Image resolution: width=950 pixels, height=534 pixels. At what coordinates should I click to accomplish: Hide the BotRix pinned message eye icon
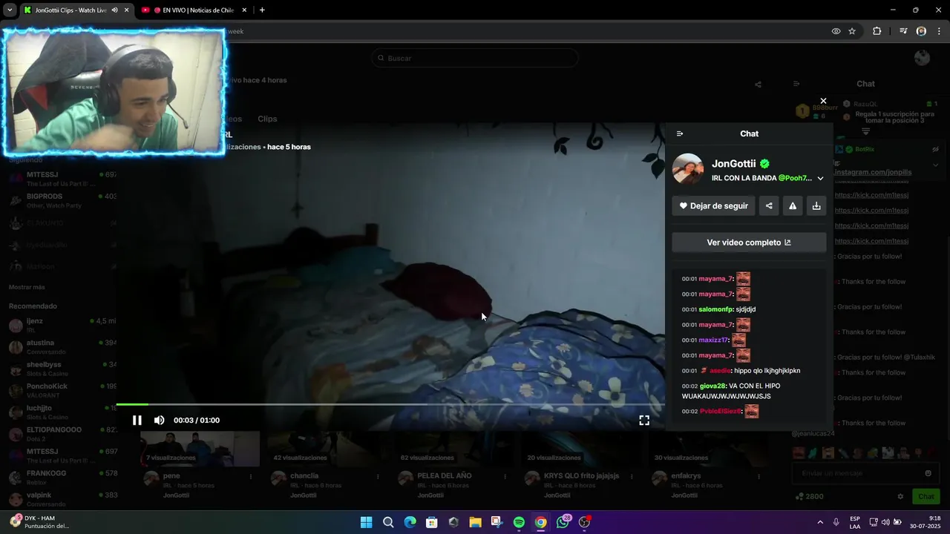(x=936, y=149)
